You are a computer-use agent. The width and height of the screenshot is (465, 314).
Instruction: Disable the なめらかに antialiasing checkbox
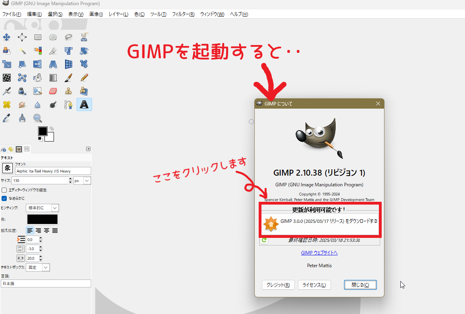pyautogui.click(x=4, y=198)
